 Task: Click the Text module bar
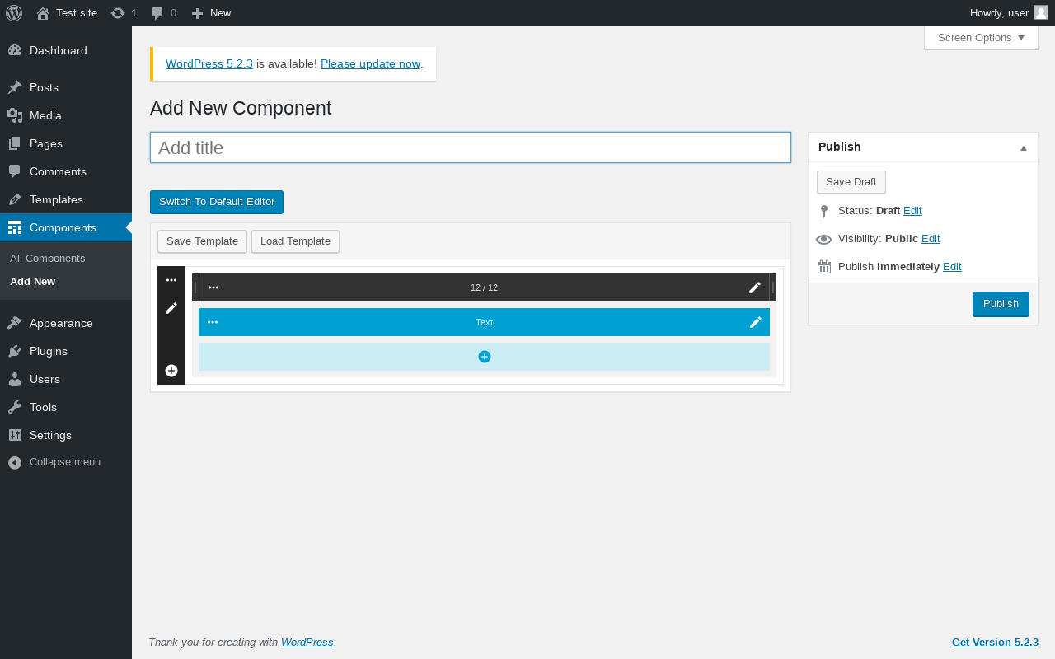[484, 322]
